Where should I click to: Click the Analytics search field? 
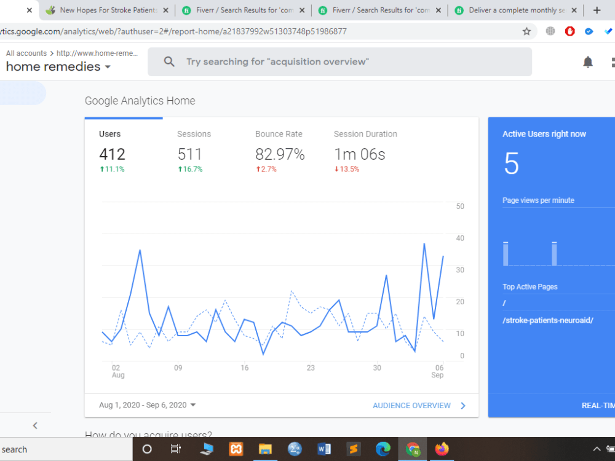(339, 62)
